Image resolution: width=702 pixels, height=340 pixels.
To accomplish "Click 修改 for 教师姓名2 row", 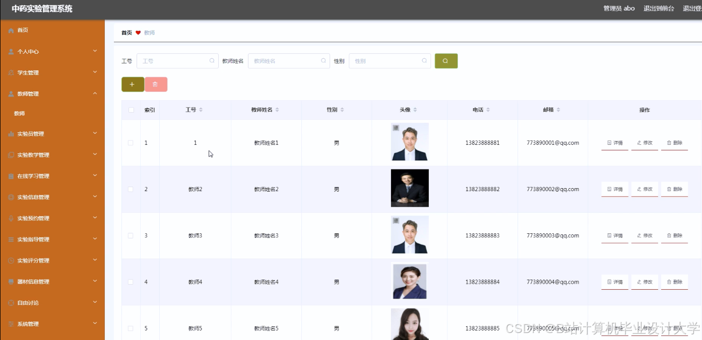I will pos(645,189).
